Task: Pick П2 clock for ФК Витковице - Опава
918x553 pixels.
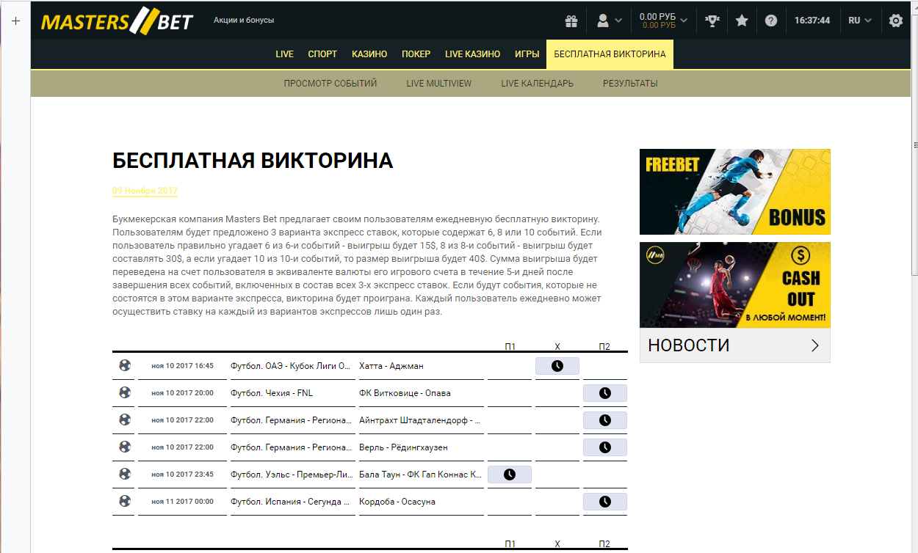Action: pyautogui.click(x=605, y=393)
